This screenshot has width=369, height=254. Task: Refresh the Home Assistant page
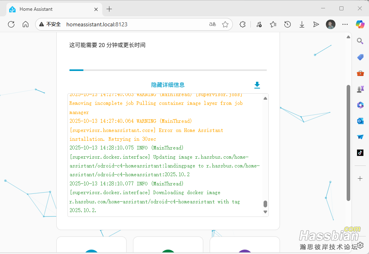pyautogui.click(x=11, y=24)
